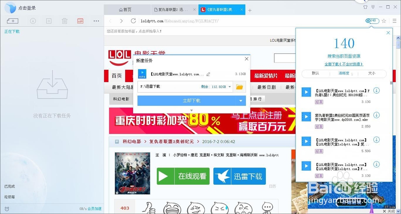
Task: Click the 全部下载(不含BT资源) link
Action: 344,64
